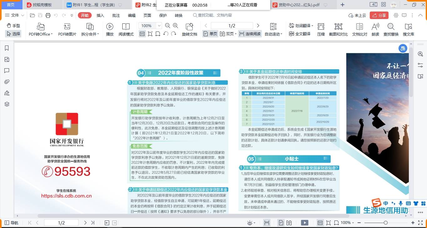Screen dimensions: 427x228
Task: Switch to the 插入 ribbon tab
Action: pos(100,15)
